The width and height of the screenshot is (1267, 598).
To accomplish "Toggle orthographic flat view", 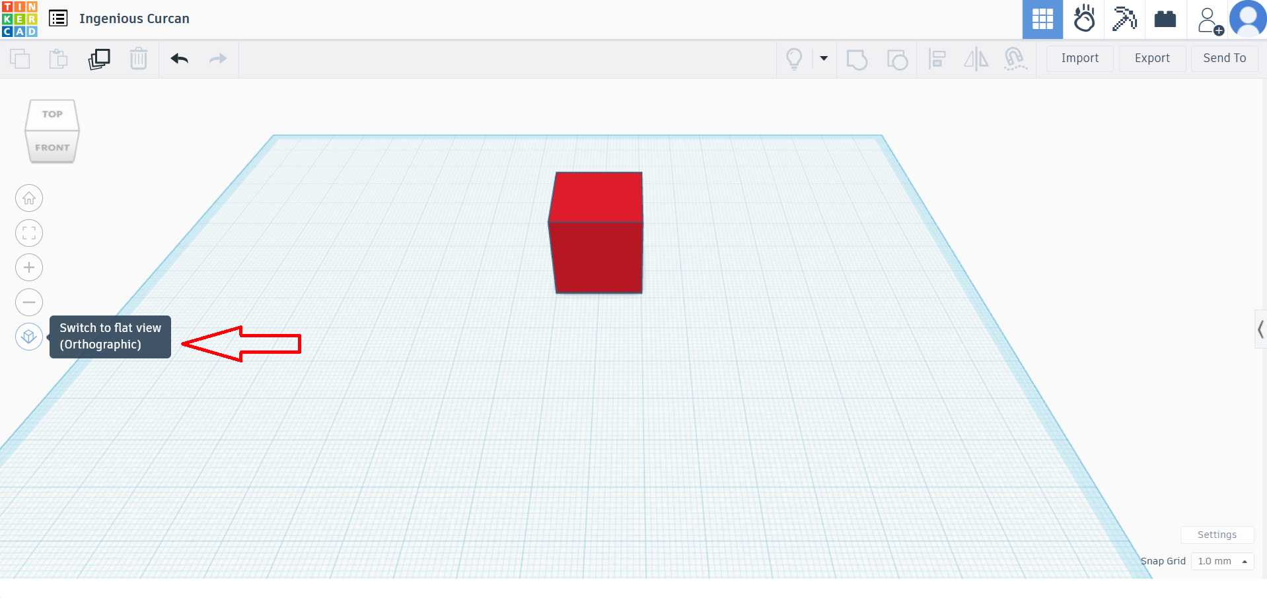I will (x=29, y=337).
